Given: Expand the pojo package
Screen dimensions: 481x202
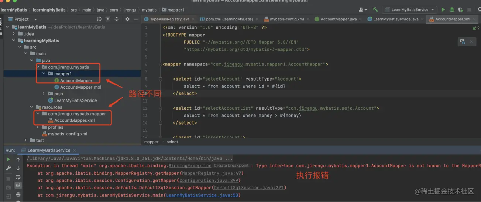Looking at the screenshot, I should [x=44, y=94].
